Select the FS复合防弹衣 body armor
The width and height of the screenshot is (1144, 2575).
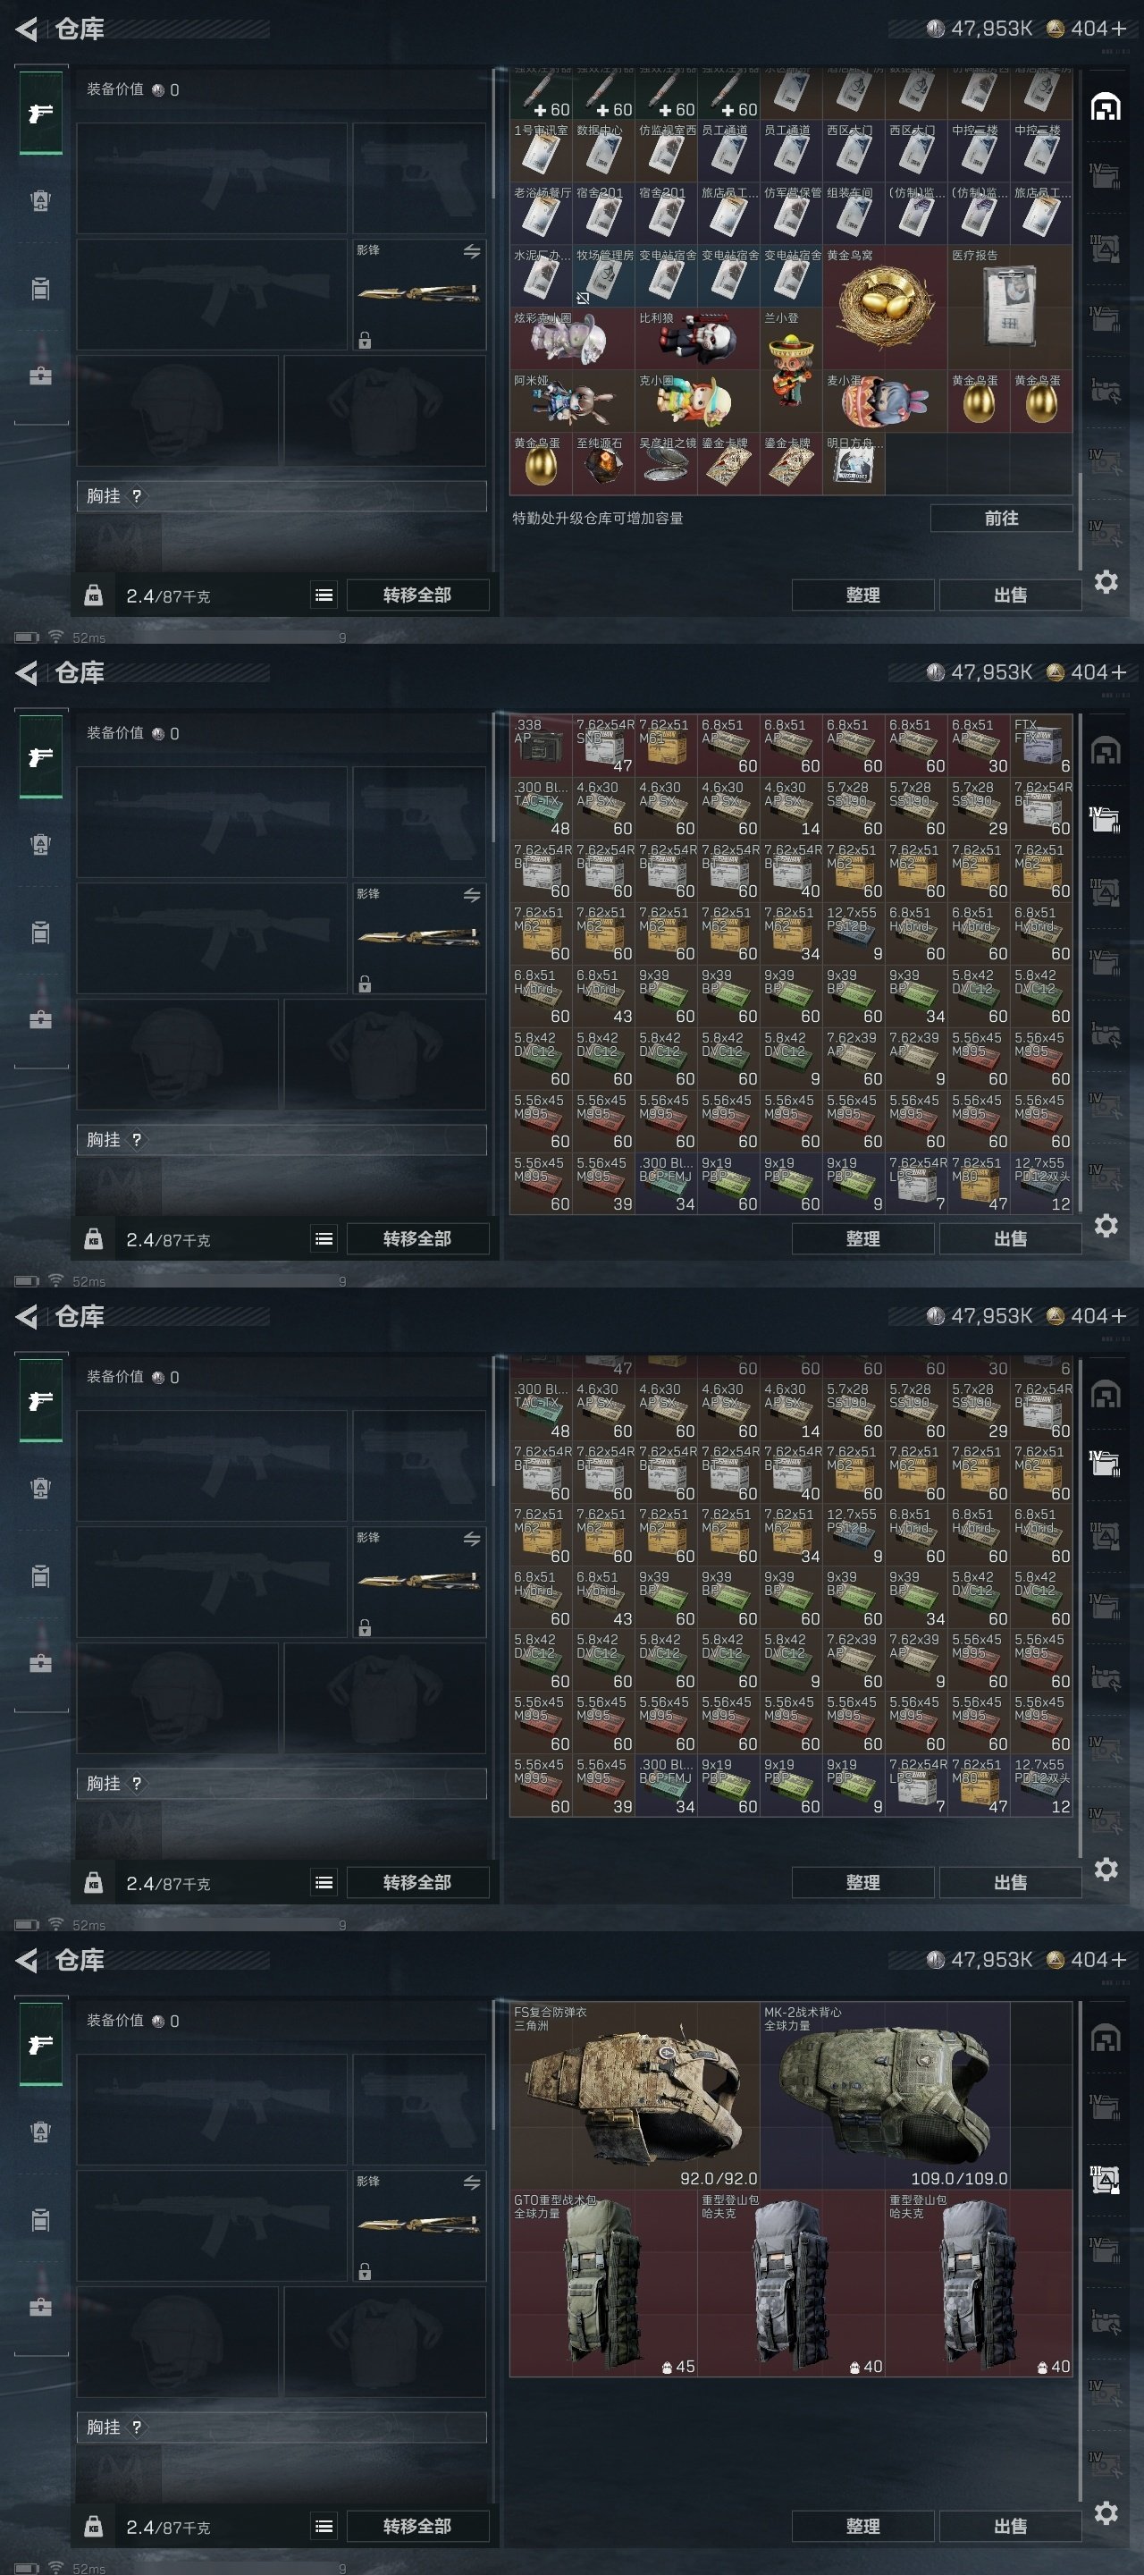[x=635, y=2095]
